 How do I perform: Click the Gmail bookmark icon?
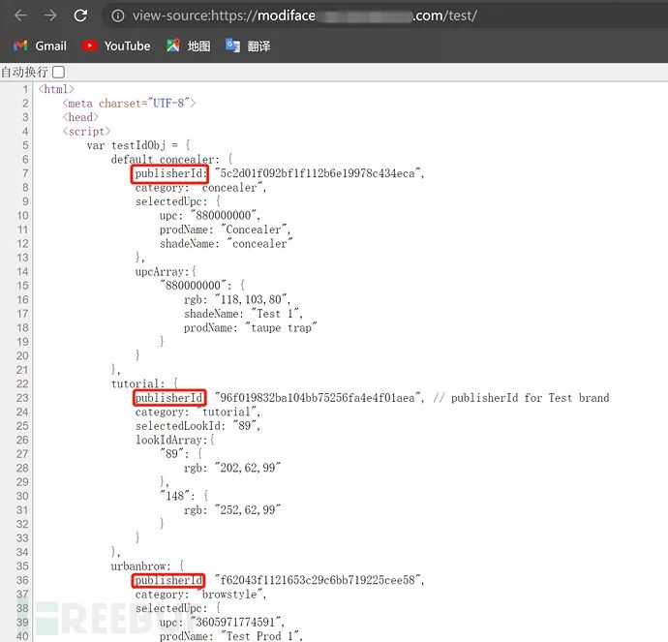[20, 46]
